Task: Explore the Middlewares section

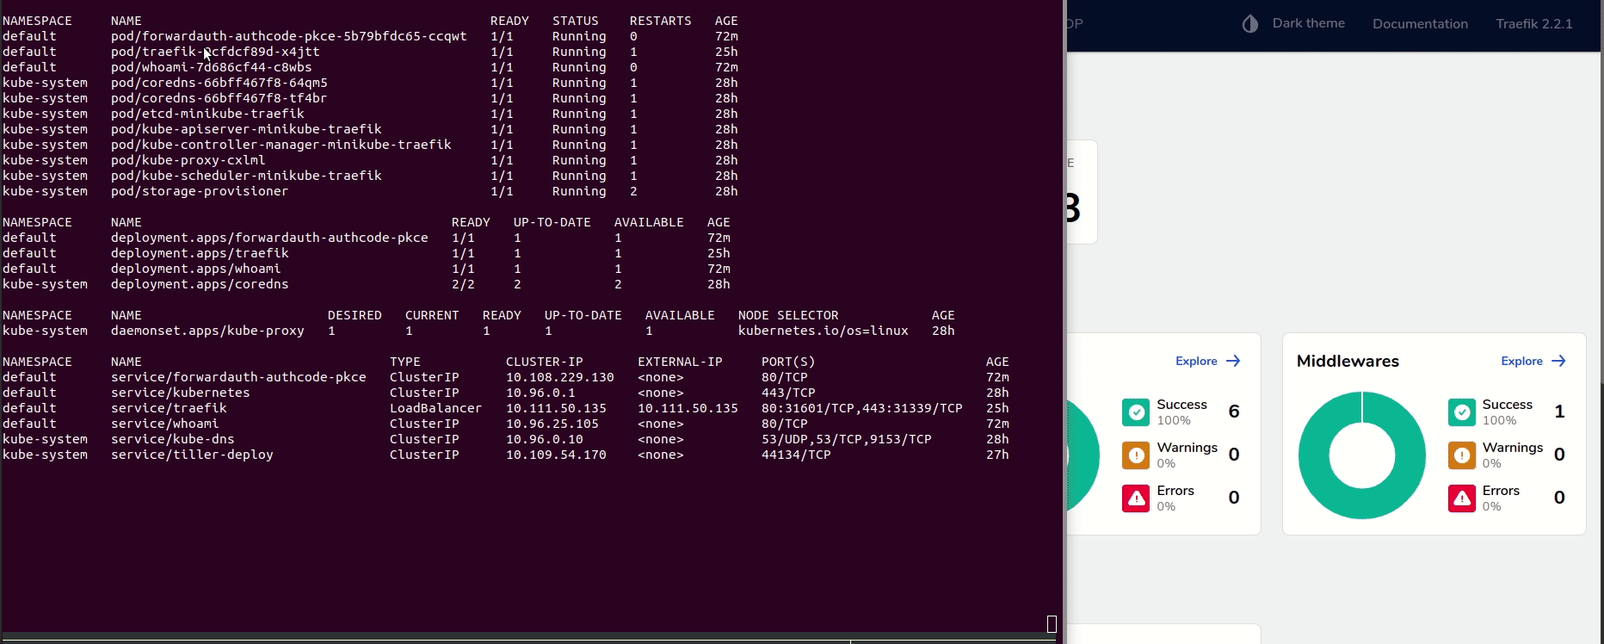Action: point(1533,361)
